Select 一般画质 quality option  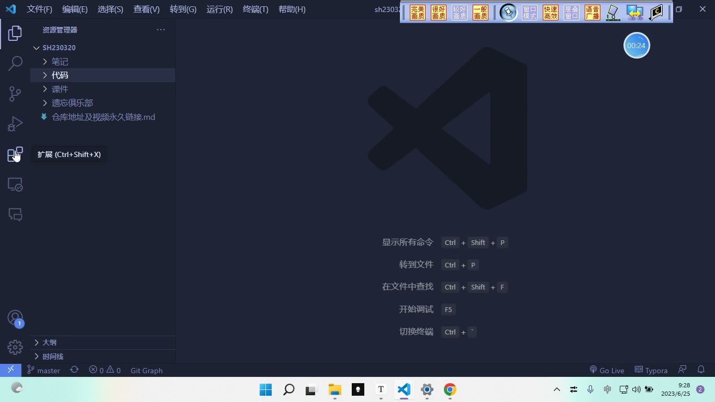click(x=481, y=13)
